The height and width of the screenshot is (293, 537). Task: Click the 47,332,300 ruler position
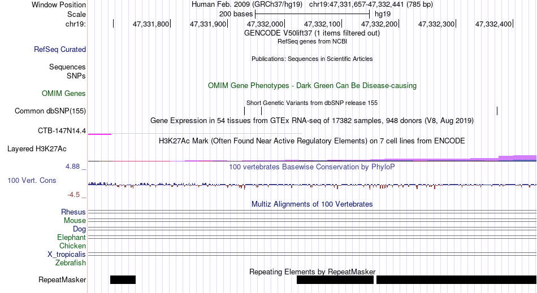click(436, 24)
